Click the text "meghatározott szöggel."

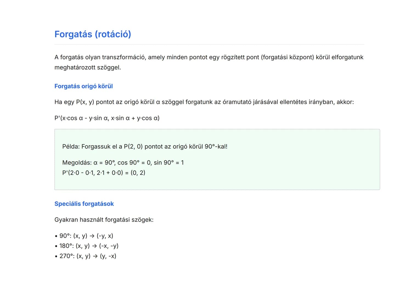[88, 67]
